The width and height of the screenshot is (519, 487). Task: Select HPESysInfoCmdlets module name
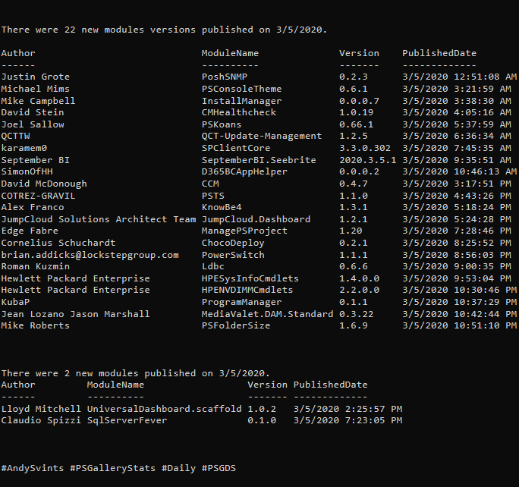(x=250, y=278)
